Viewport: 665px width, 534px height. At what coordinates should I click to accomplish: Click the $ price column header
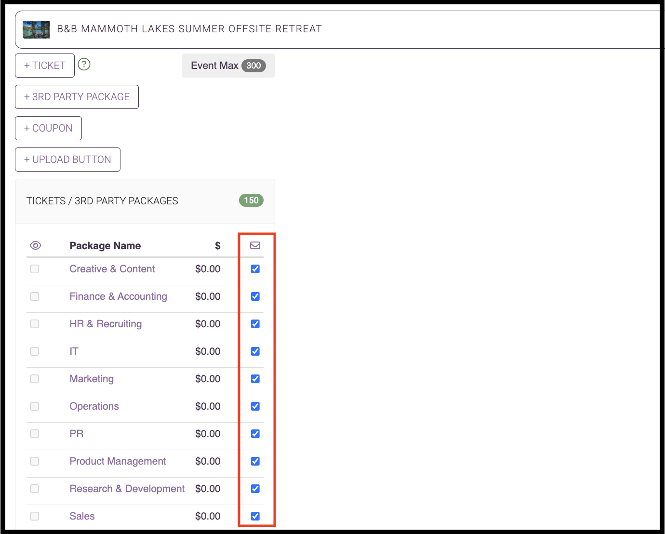pos(218,246)
